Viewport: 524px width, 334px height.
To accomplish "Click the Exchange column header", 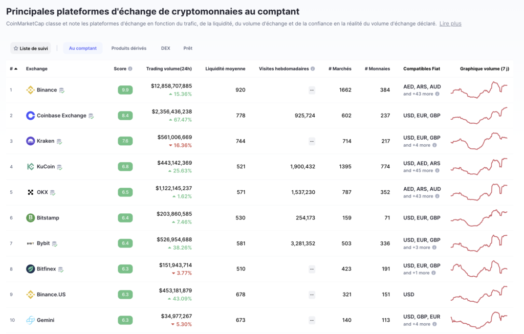I will click(x=37, y=69).
